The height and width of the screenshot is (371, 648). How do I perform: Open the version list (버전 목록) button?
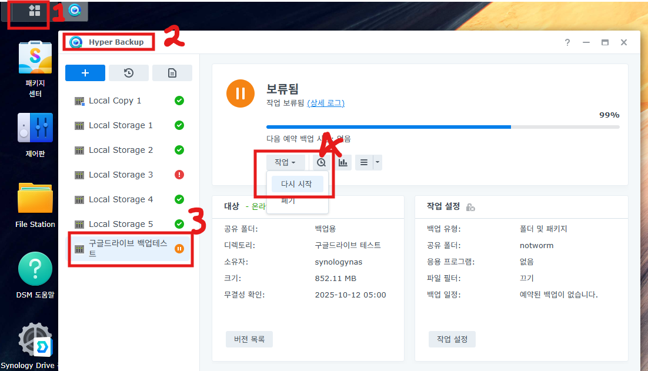[249, 339]
